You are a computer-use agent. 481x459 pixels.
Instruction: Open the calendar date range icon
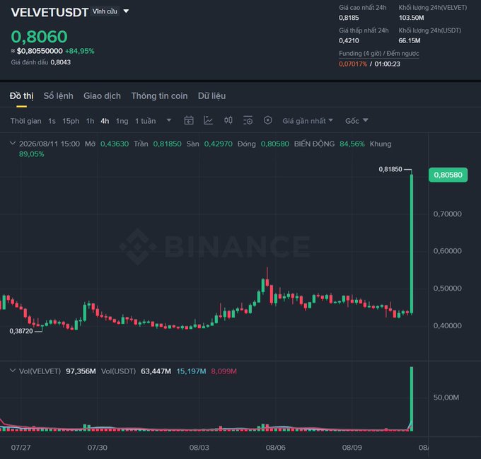(189, 120)
